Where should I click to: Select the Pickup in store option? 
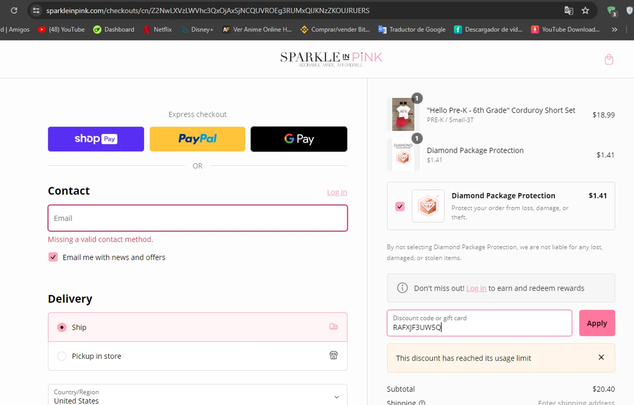point(62,356)
